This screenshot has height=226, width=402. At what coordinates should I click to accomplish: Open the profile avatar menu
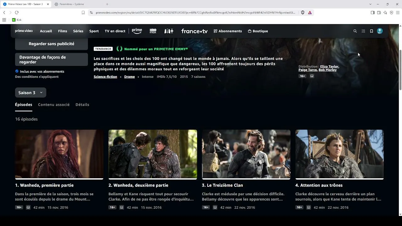coord(380,31)
